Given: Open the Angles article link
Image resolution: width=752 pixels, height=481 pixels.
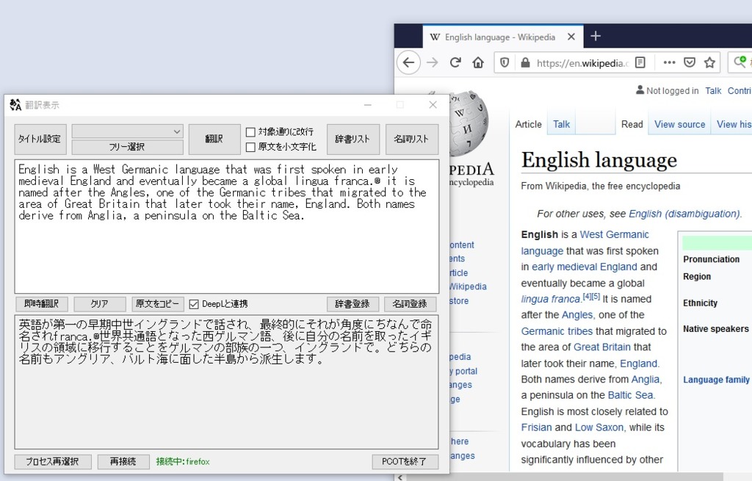Looking at the screenshot, I should pyautogui.click(x=578, y=315).
